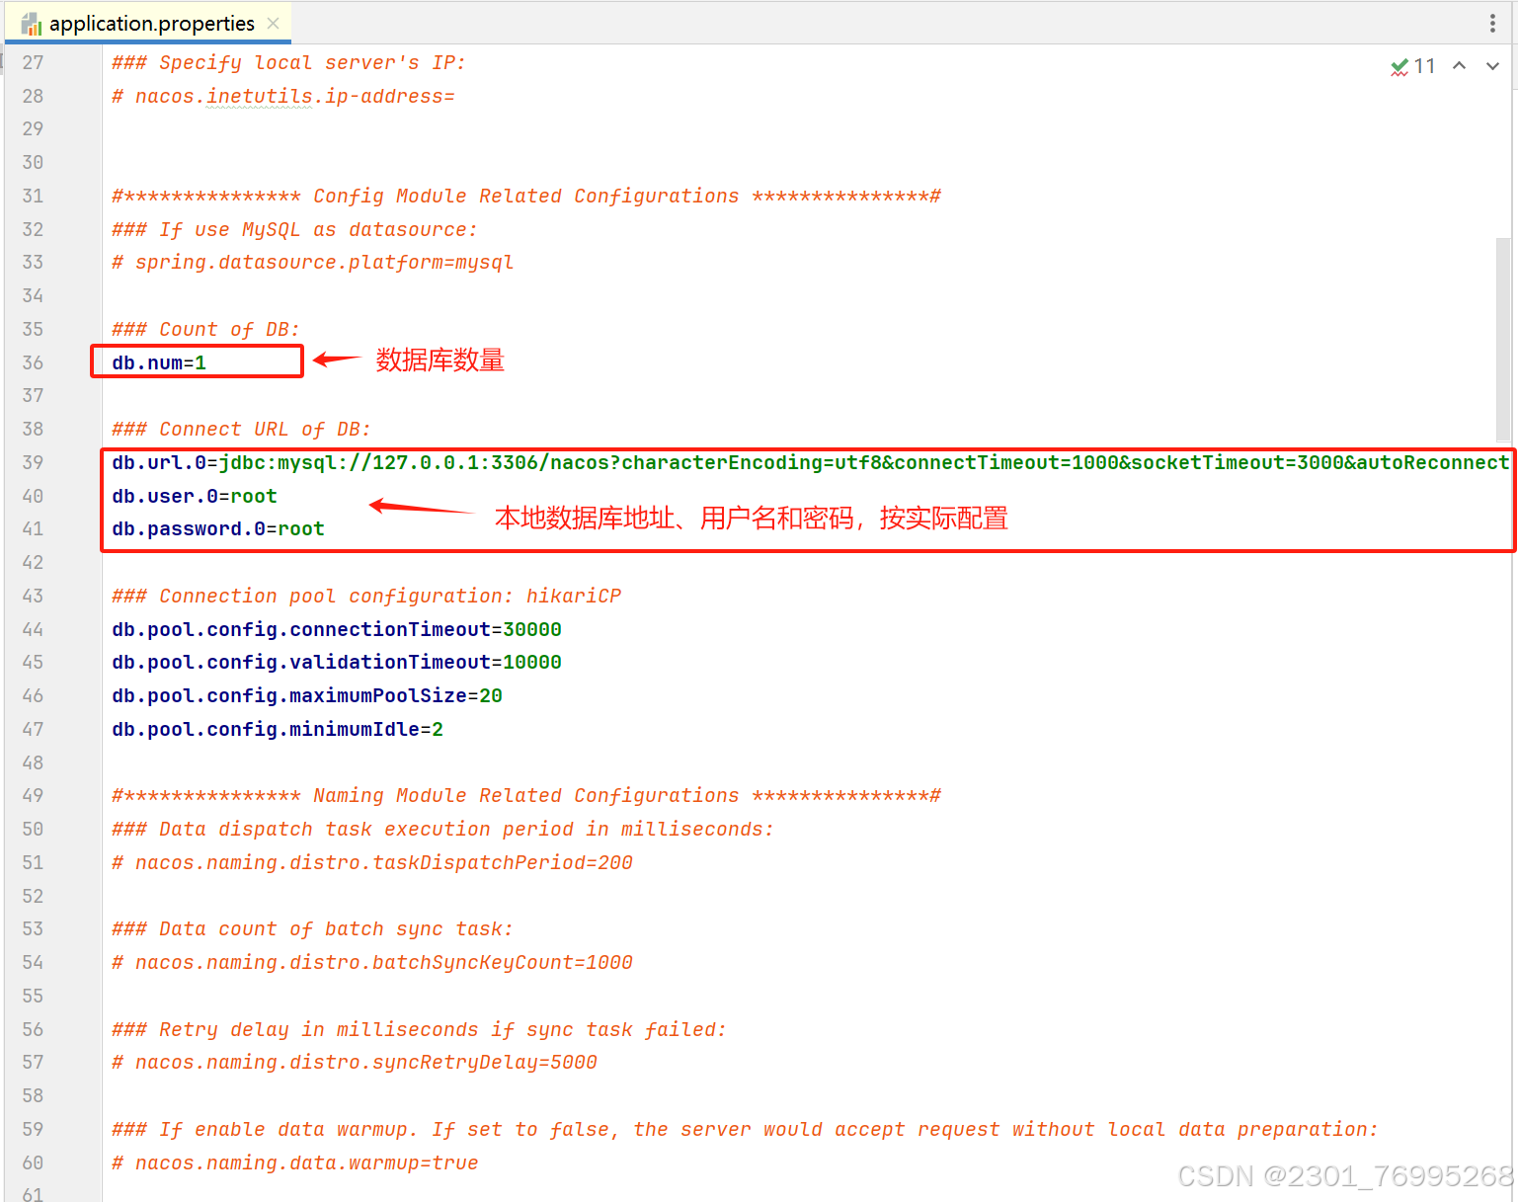
Task: Click the 'Connection pool configuration: hikariCP' comment
Action: click(x=366, y=596)
